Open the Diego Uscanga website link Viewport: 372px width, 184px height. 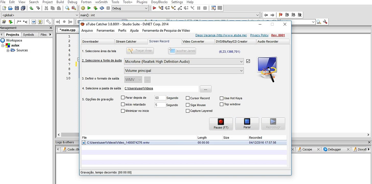coord(221,35)
